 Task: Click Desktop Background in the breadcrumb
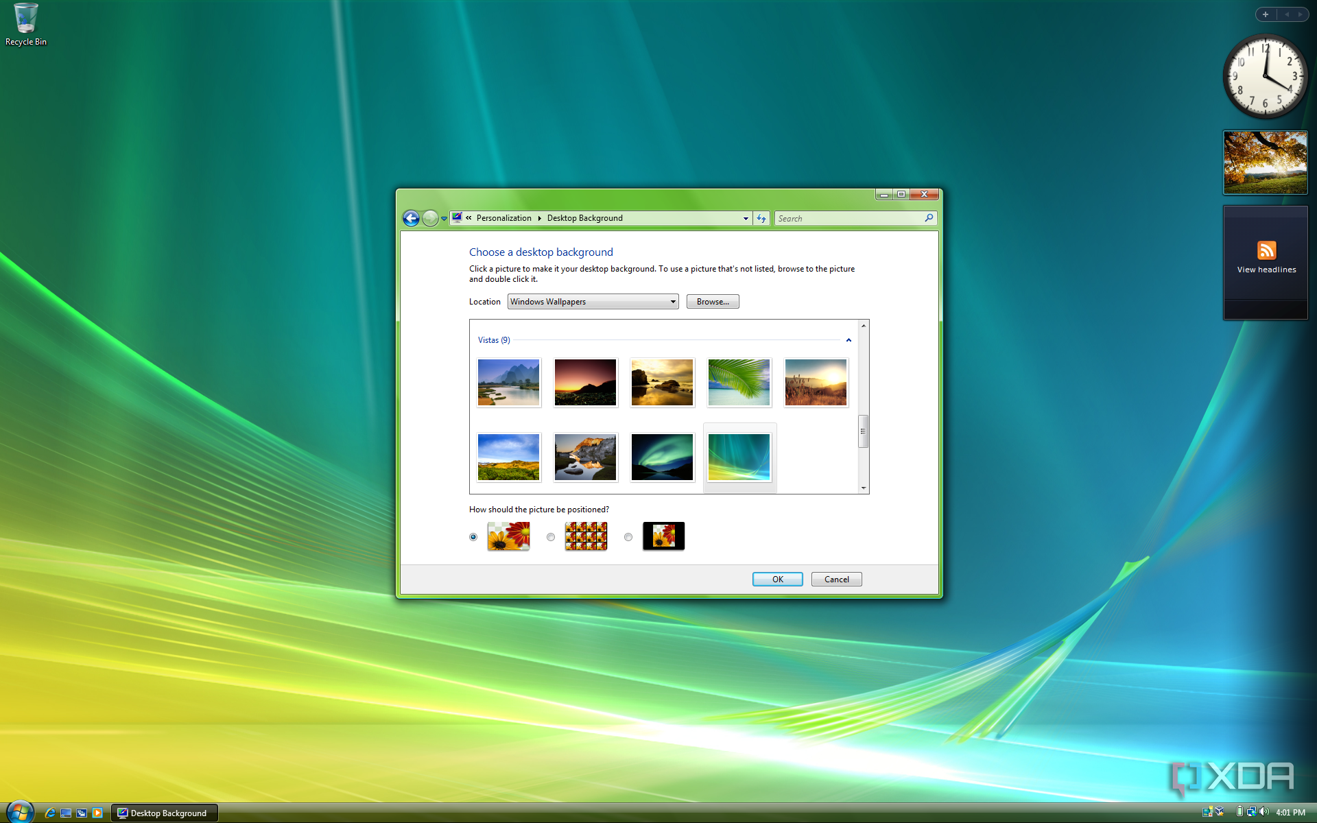coord(584,218)
